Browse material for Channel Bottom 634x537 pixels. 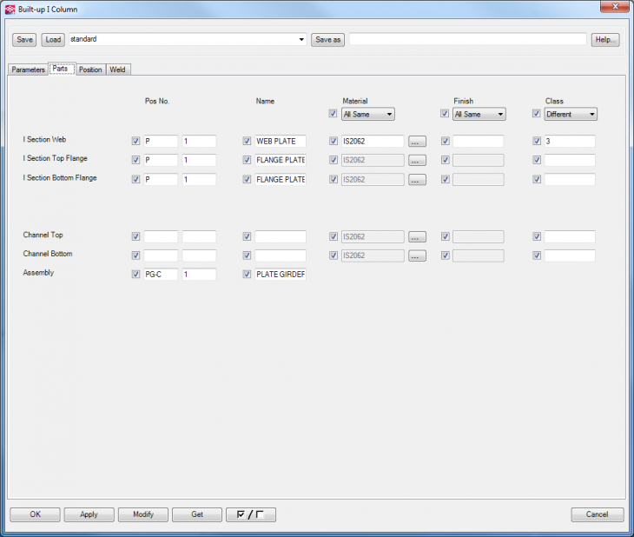[417, 256]
